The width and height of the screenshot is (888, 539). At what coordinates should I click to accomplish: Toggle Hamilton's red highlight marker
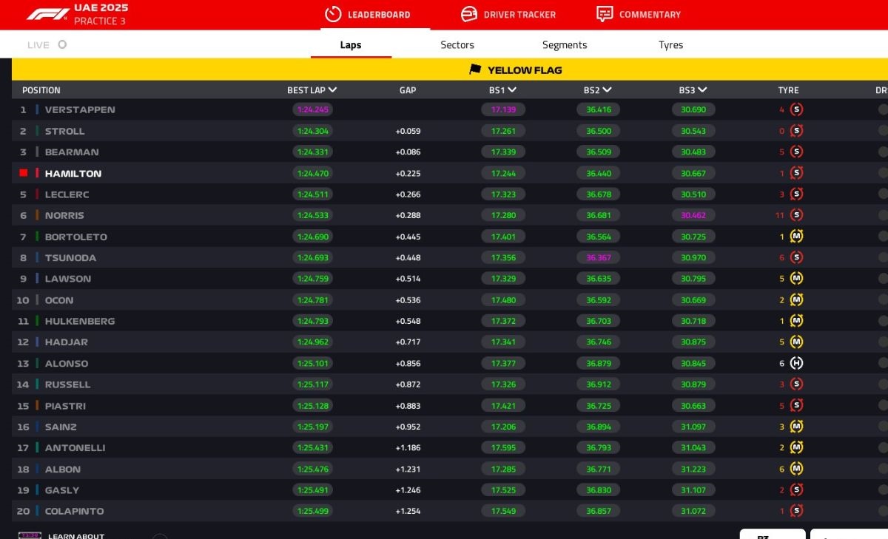pos(24,173)
